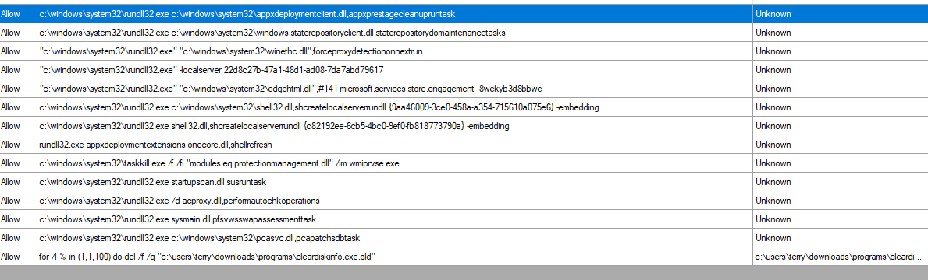928x280 pixels.
Task: Click Allow in the acproxy.dll row
Action: click(11, 201)
